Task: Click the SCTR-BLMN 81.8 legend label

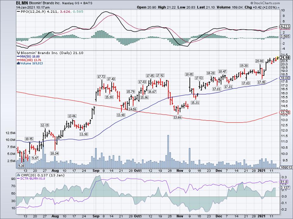Action: pyautogui.click(x=33, y=178)
